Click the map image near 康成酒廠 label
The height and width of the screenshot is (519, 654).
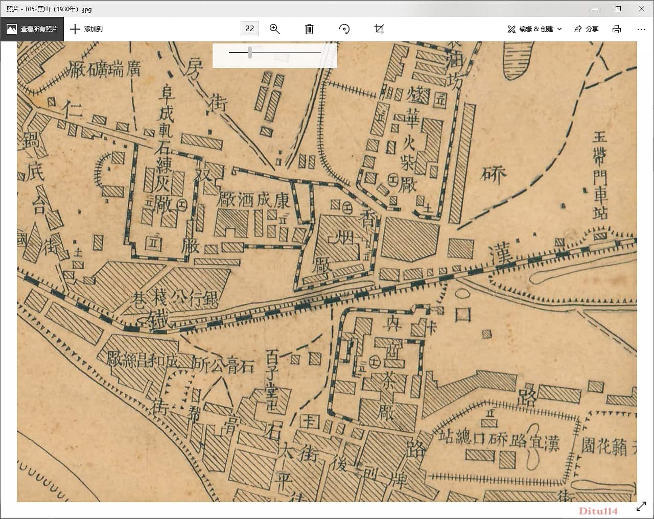click(253, 200)
